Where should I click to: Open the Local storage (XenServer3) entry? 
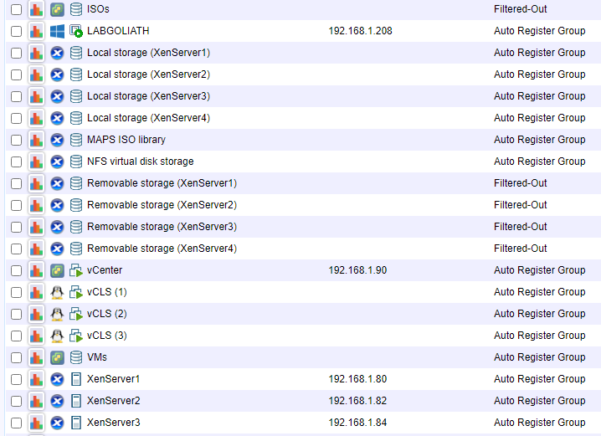[148, 96]
